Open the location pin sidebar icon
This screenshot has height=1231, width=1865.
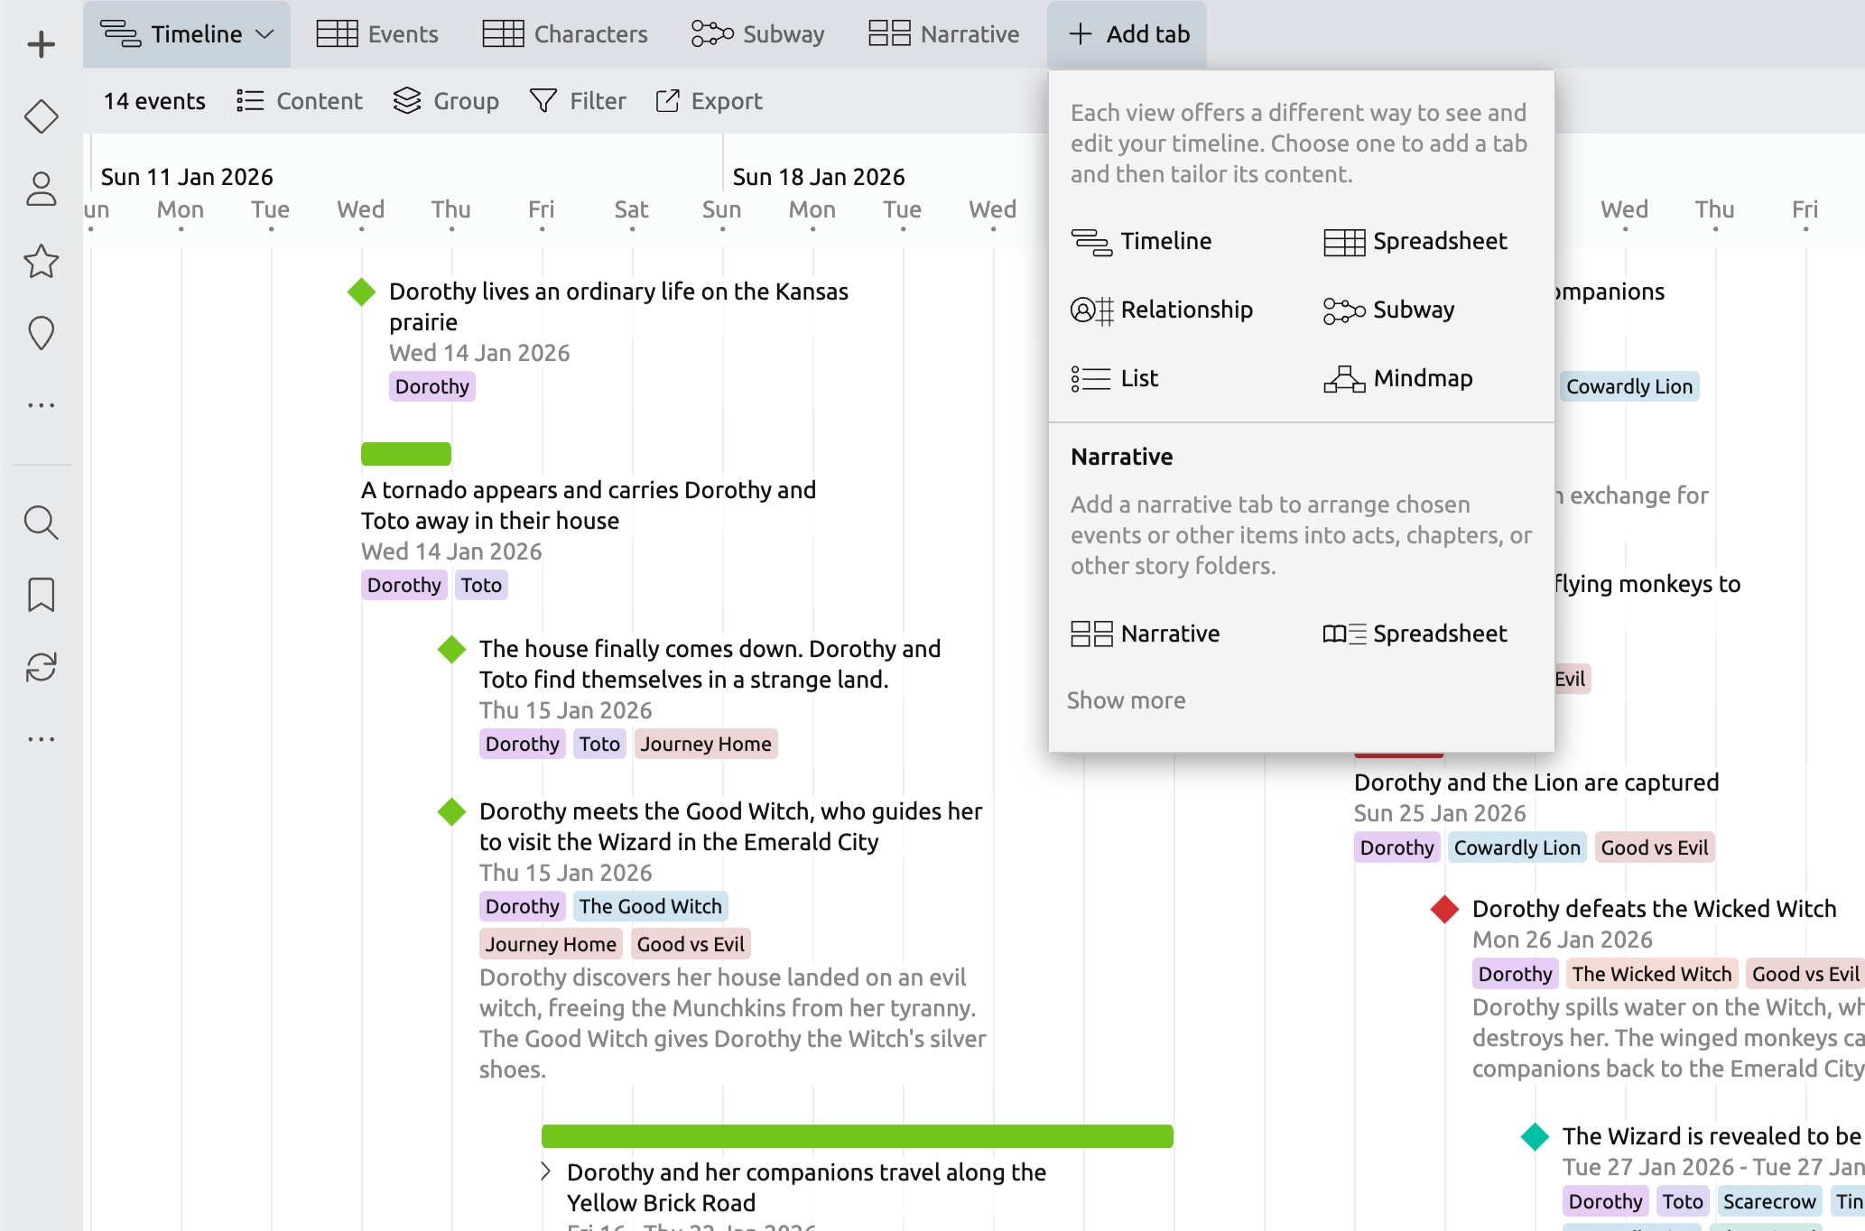point(41,333)
